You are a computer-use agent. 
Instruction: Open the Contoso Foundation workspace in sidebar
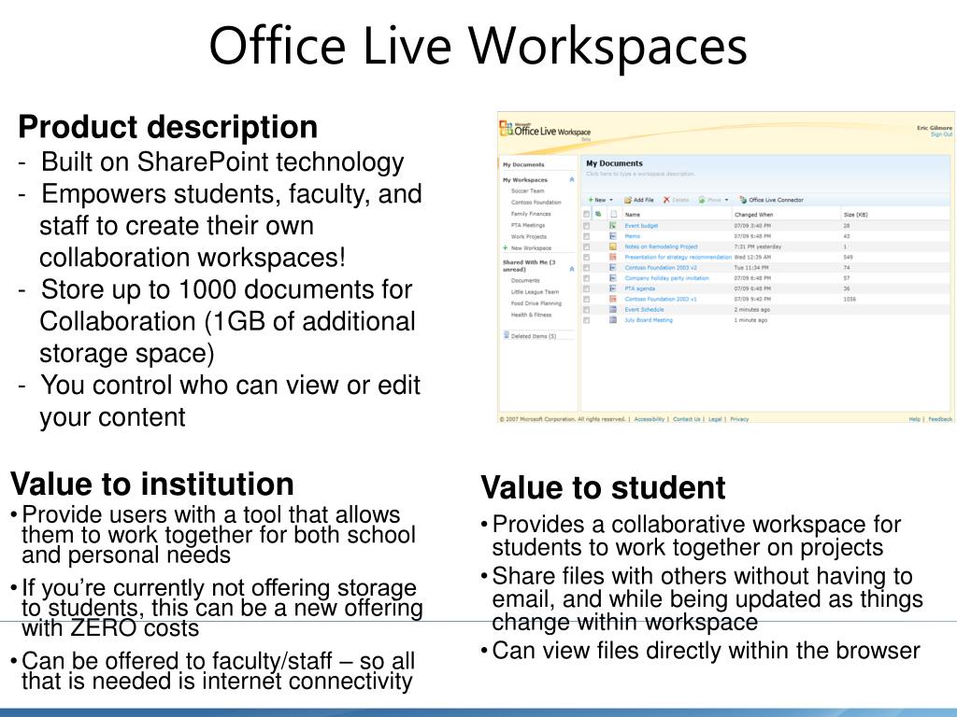(536, 203)
